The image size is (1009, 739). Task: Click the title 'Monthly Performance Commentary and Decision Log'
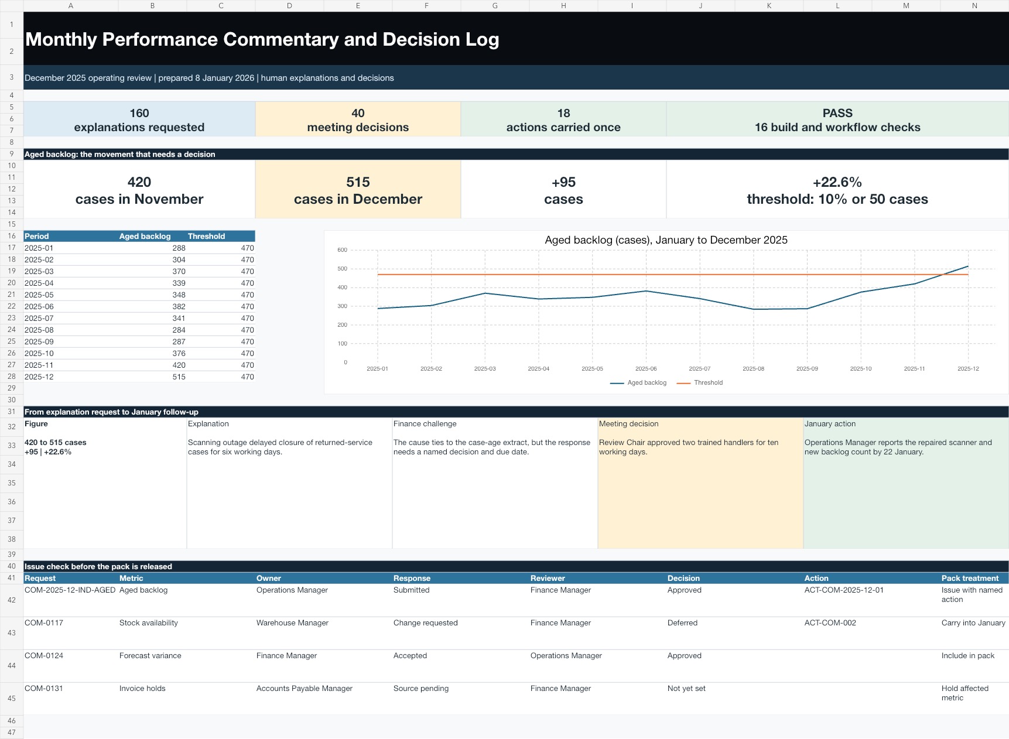(262, 39)
